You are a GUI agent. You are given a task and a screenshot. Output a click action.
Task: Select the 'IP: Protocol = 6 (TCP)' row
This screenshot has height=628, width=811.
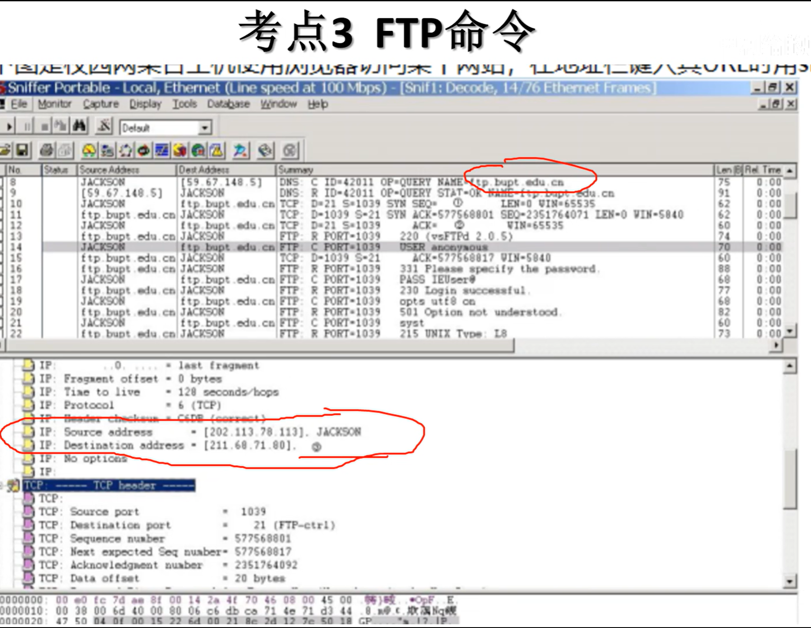coord(130,405)
